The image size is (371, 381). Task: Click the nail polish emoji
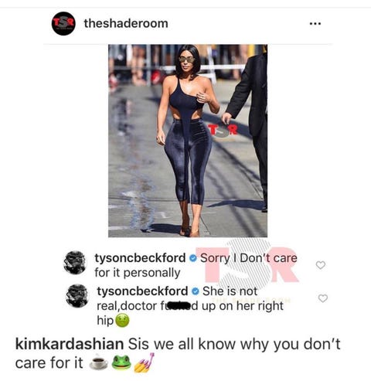pyautogui.click(x=145, y=362)
